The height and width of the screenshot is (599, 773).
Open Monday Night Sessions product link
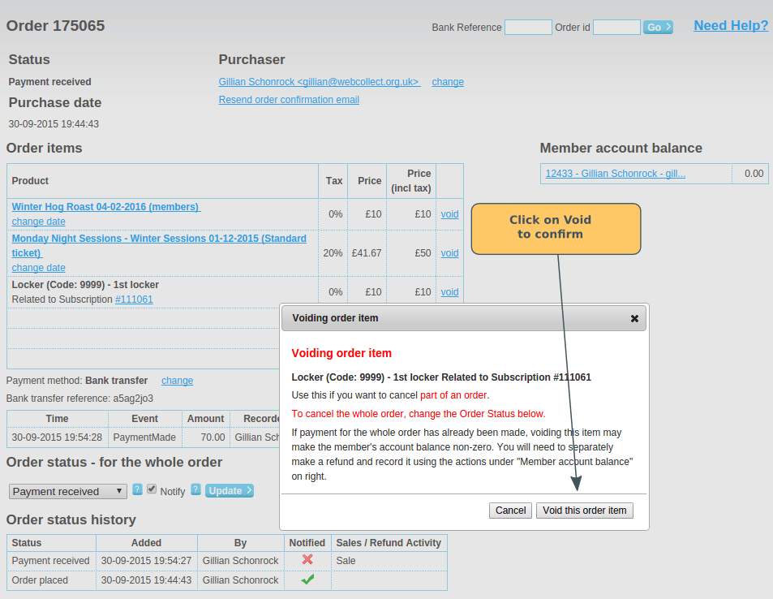click(159, 246)
